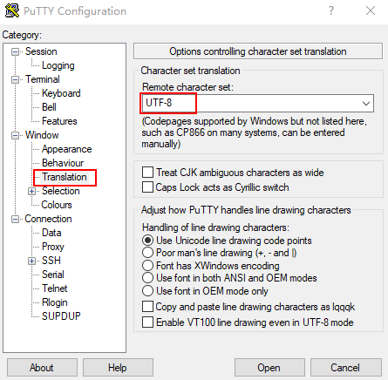
Task: Expand the SSH tree node
Action: tap(31, 261)
